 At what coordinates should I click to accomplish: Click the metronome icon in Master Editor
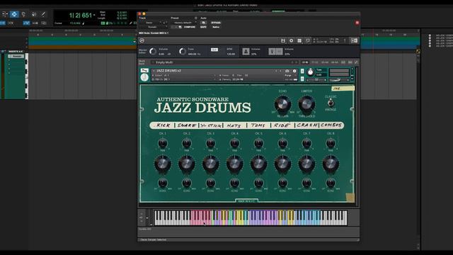(246, 52)
